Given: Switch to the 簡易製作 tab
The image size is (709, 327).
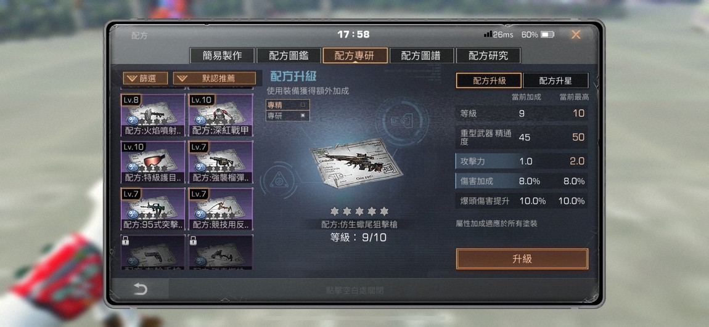Looking at the screenshot, I should click(x=222, y=55).
